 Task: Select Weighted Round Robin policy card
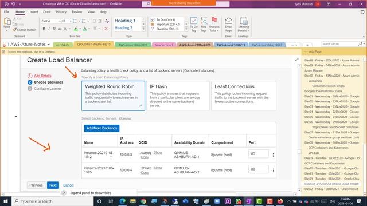click(113, 96)
